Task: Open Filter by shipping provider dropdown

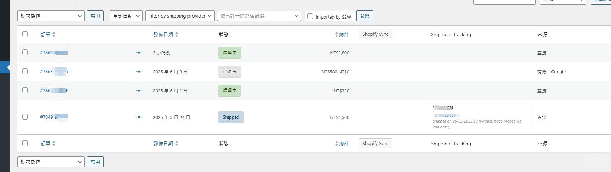Action: coord(180,16)
